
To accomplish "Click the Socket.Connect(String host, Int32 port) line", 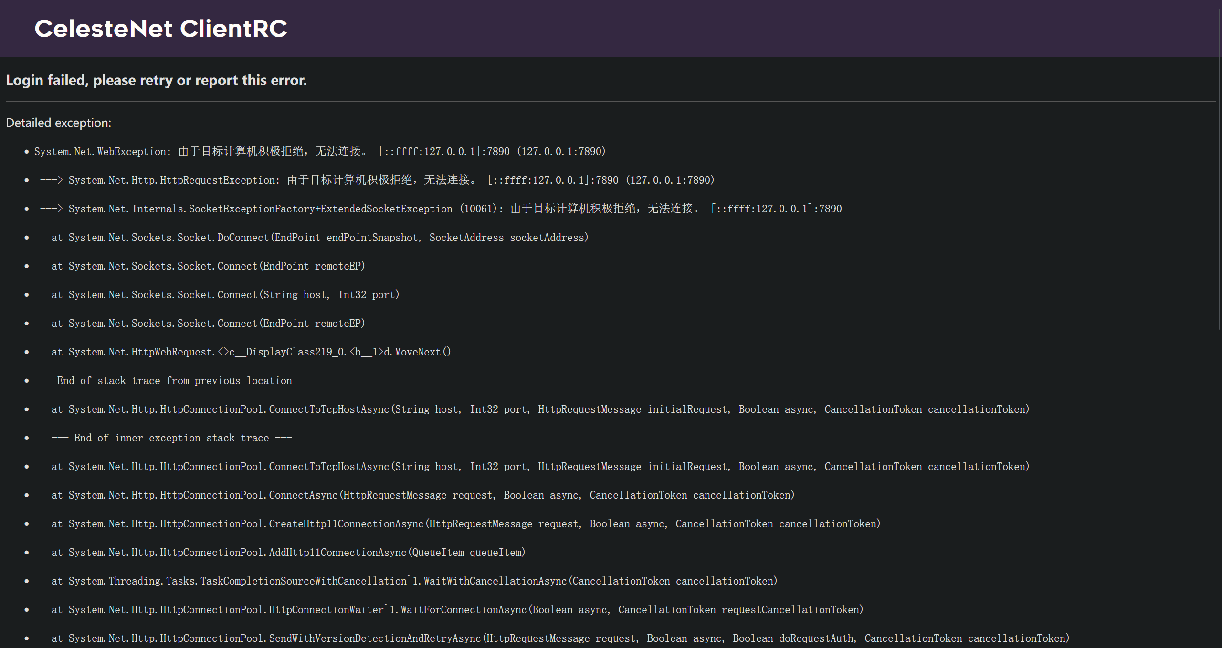I will pos(225,295).
